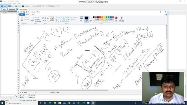
Task: Open Google Chrome from the taskbar
Action: pyautogui.click(x=69, y=103)
